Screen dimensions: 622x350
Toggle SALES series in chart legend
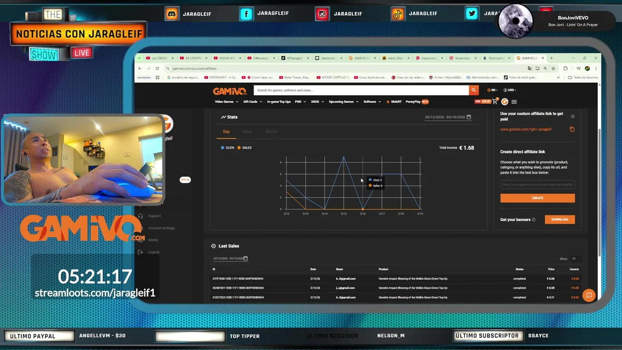pyautogui.click(x=244, y=148)
